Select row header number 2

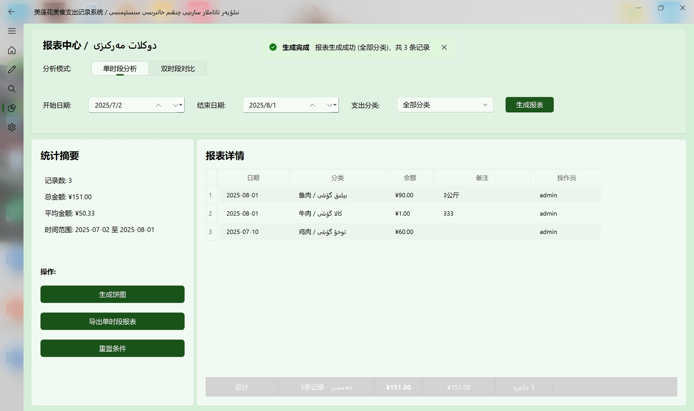(x=211, y=213)
